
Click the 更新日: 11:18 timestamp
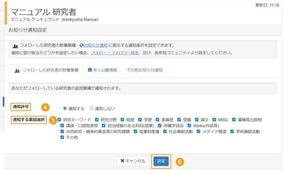tap(267, 5)
